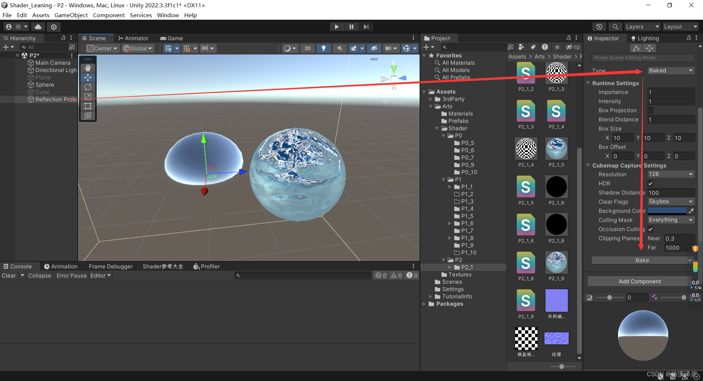The image size is (703, 381).
Task: Select the Rotate tool
Action: coord(88,87)
